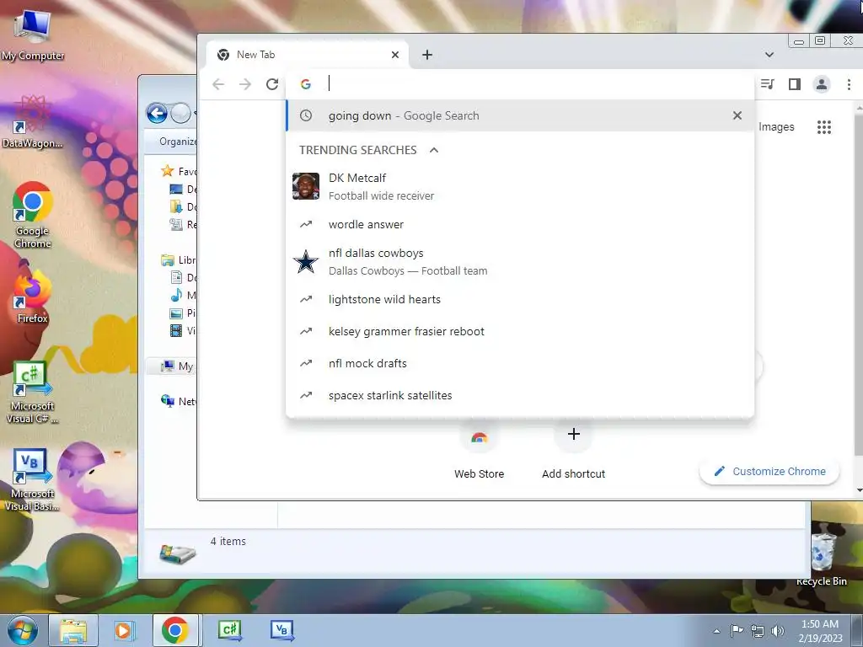
Task: Select Network in Explorer sidebar
Action: tap(179, 401)
